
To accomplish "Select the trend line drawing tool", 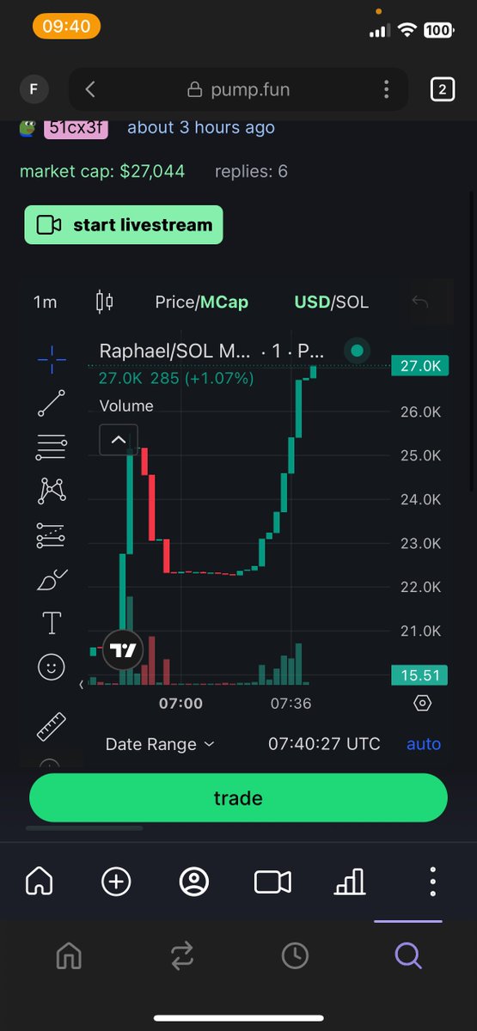I will [52, 403].
